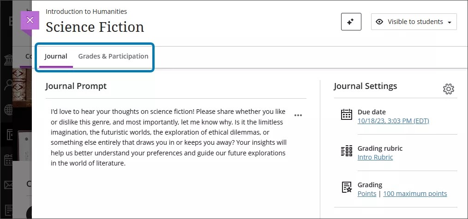
Task: Switch to the Journal tab
Action: tap(56, 56)
